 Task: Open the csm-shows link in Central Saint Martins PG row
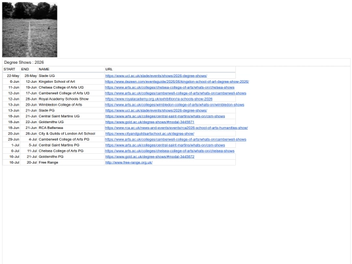[x=165, y=145]
